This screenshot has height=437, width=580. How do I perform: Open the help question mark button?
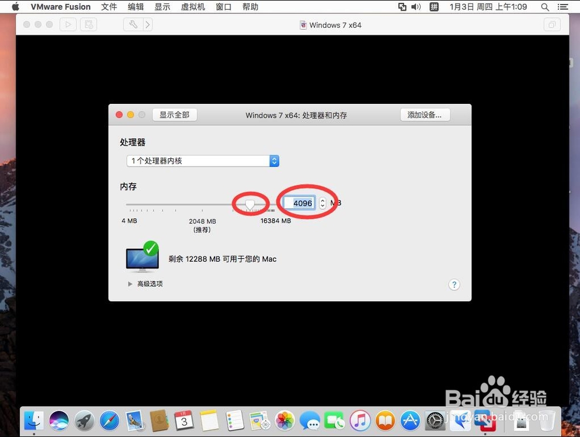[x=454, y=284]
